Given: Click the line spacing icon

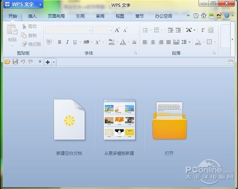Looking at the screenshot, I should click(x=184, y=42).
